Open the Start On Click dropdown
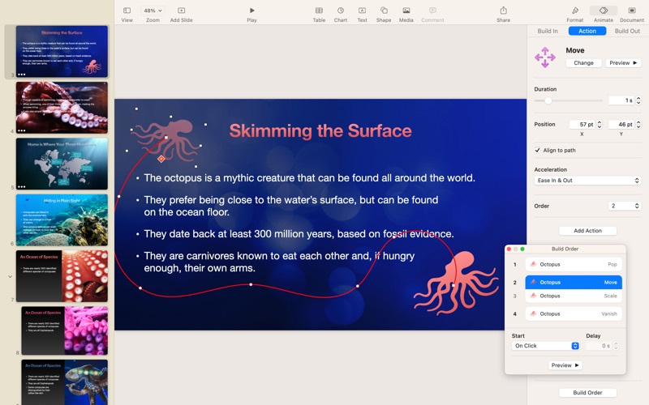The image size is (649, 405). [x=545, y=346]
